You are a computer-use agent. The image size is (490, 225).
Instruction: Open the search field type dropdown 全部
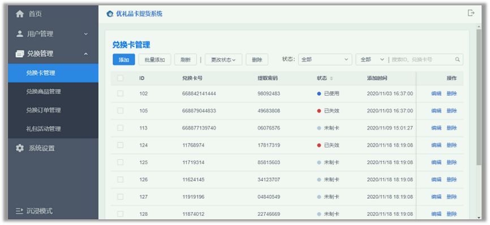(x=372, y=59)
